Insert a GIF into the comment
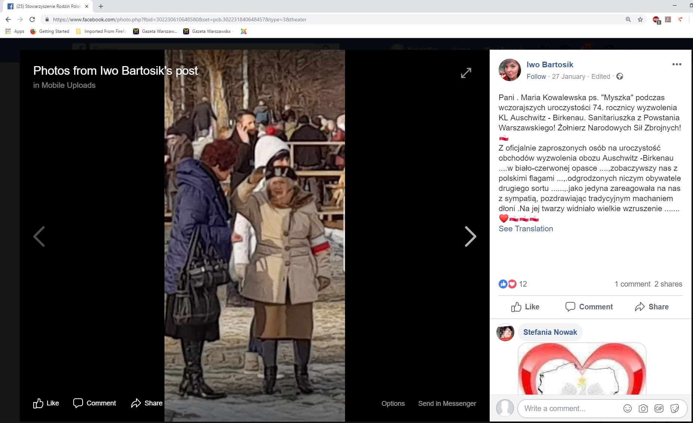This screenshot has height=423, width=693. [x=659, y=408]
